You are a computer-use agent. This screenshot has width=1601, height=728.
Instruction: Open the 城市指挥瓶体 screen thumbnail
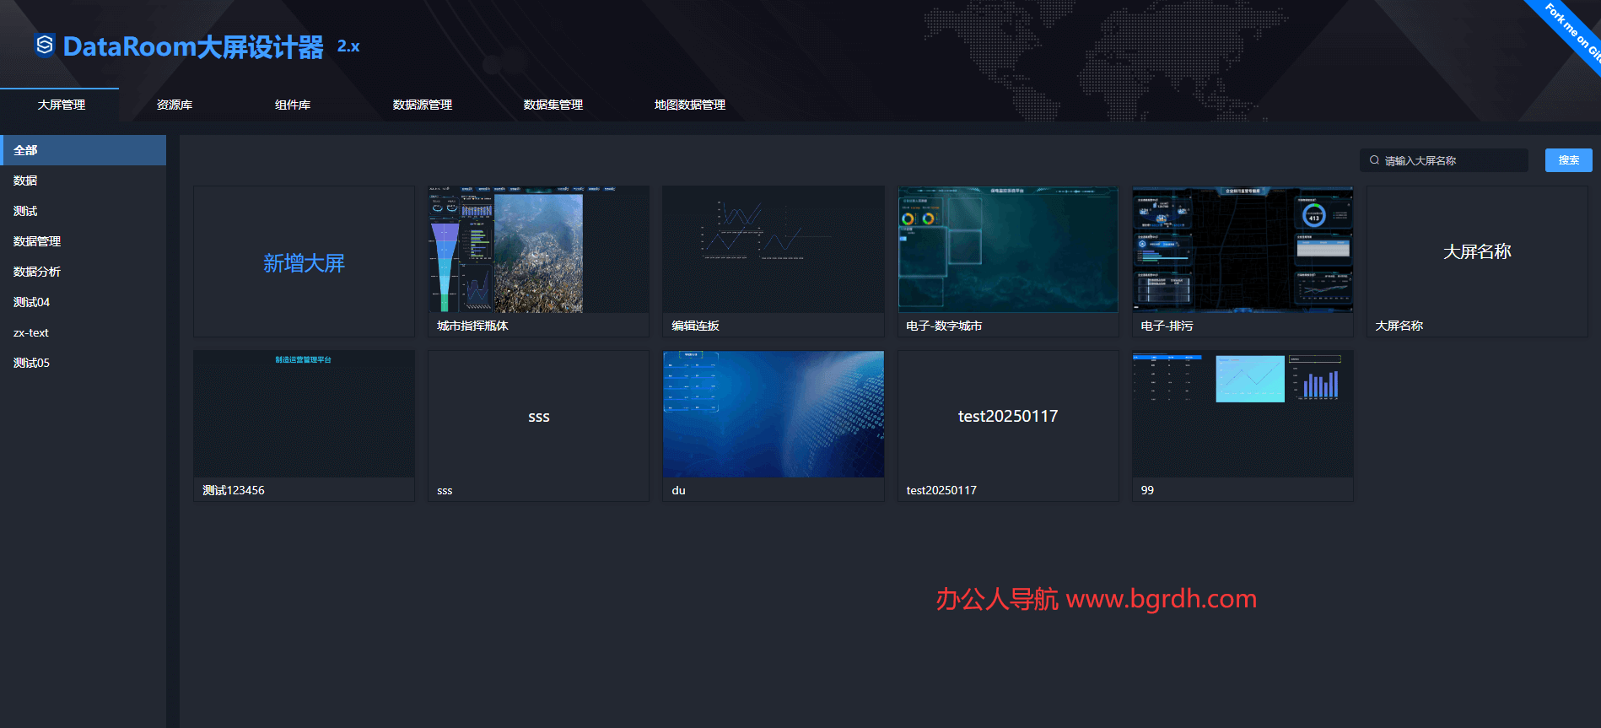tap(538, 250)
